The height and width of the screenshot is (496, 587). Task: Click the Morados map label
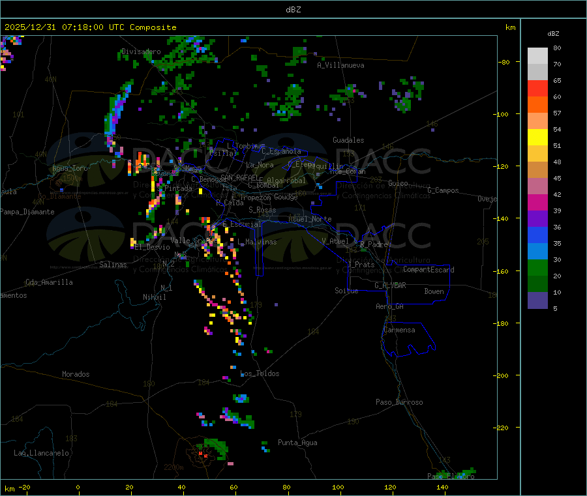76,374
